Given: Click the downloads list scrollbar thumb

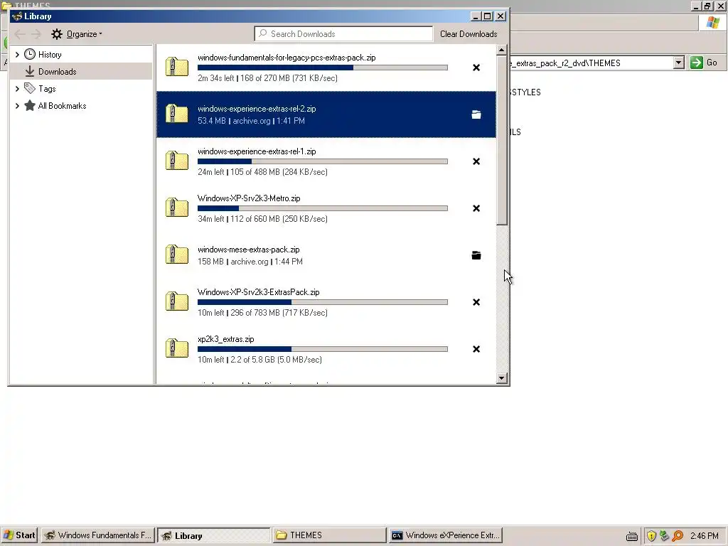Looking at the screenshot, I should pyautogui.click(x=501, y=140).
